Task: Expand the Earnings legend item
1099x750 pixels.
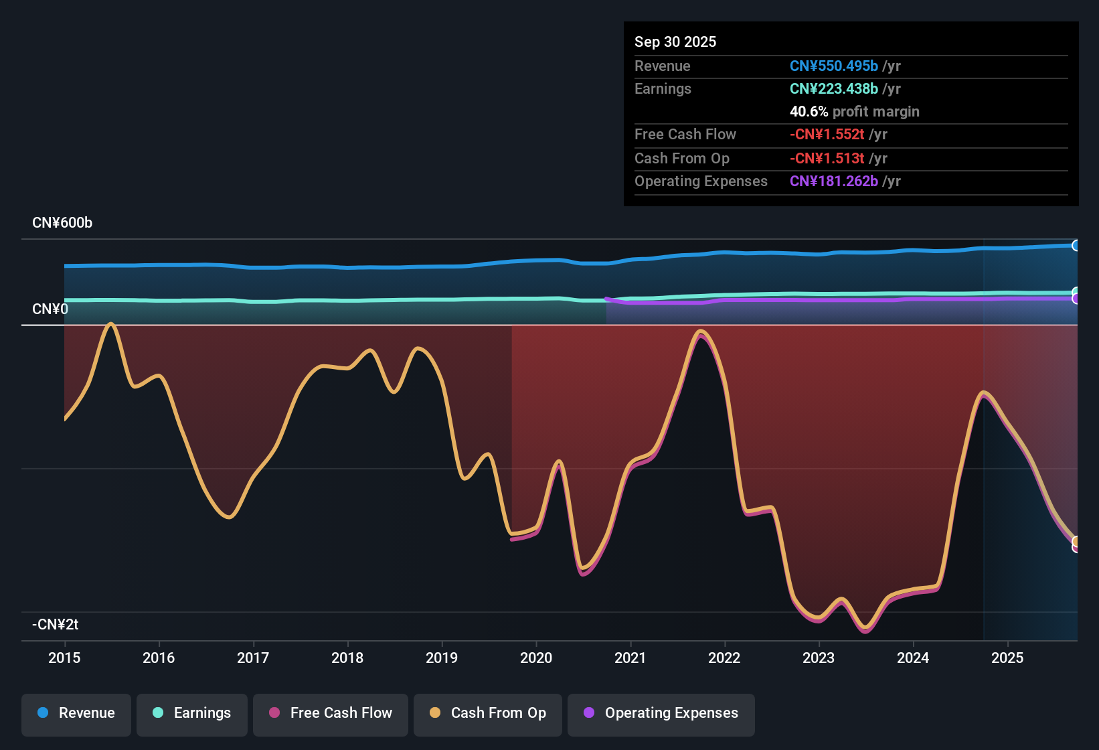Action: point(192,714)
